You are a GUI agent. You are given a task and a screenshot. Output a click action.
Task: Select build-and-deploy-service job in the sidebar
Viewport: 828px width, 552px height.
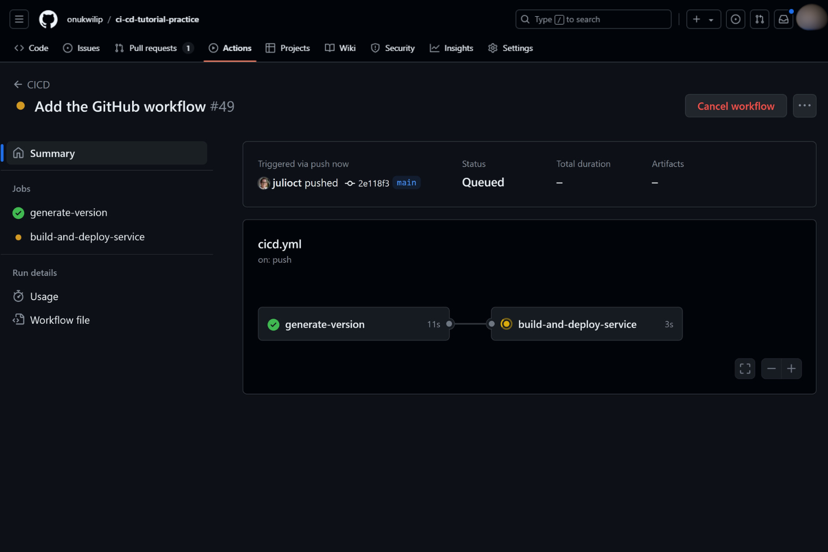click(x=87, y=237)
